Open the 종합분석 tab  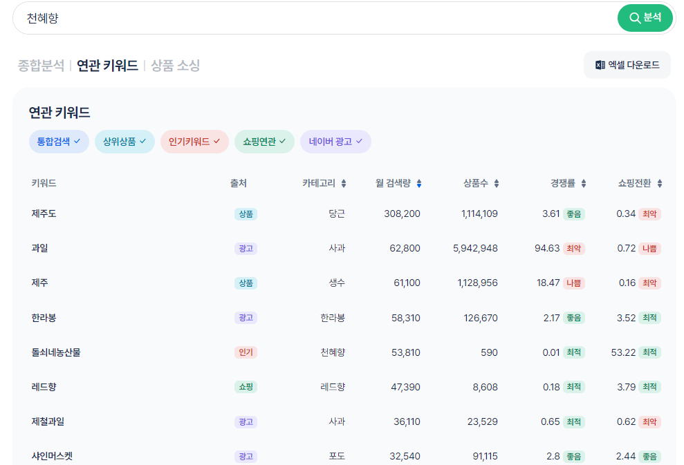[41, 66]
